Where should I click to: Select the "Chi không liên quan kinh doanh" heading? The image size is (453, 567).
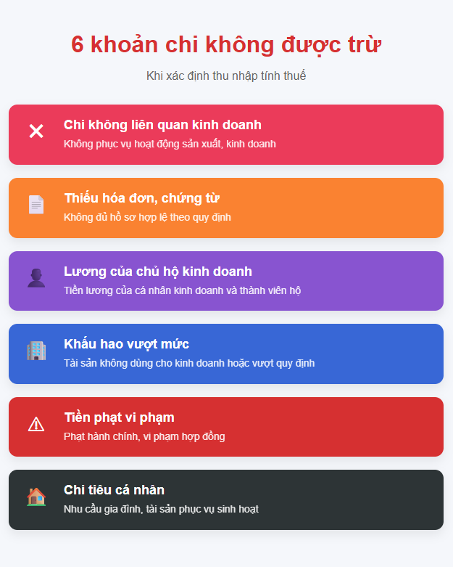pos(162,125)
